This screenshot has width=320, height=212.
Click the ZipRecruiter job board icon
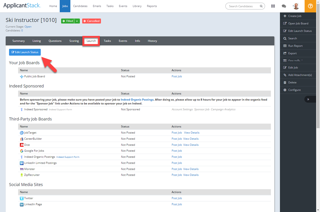(x=22, y=175)
